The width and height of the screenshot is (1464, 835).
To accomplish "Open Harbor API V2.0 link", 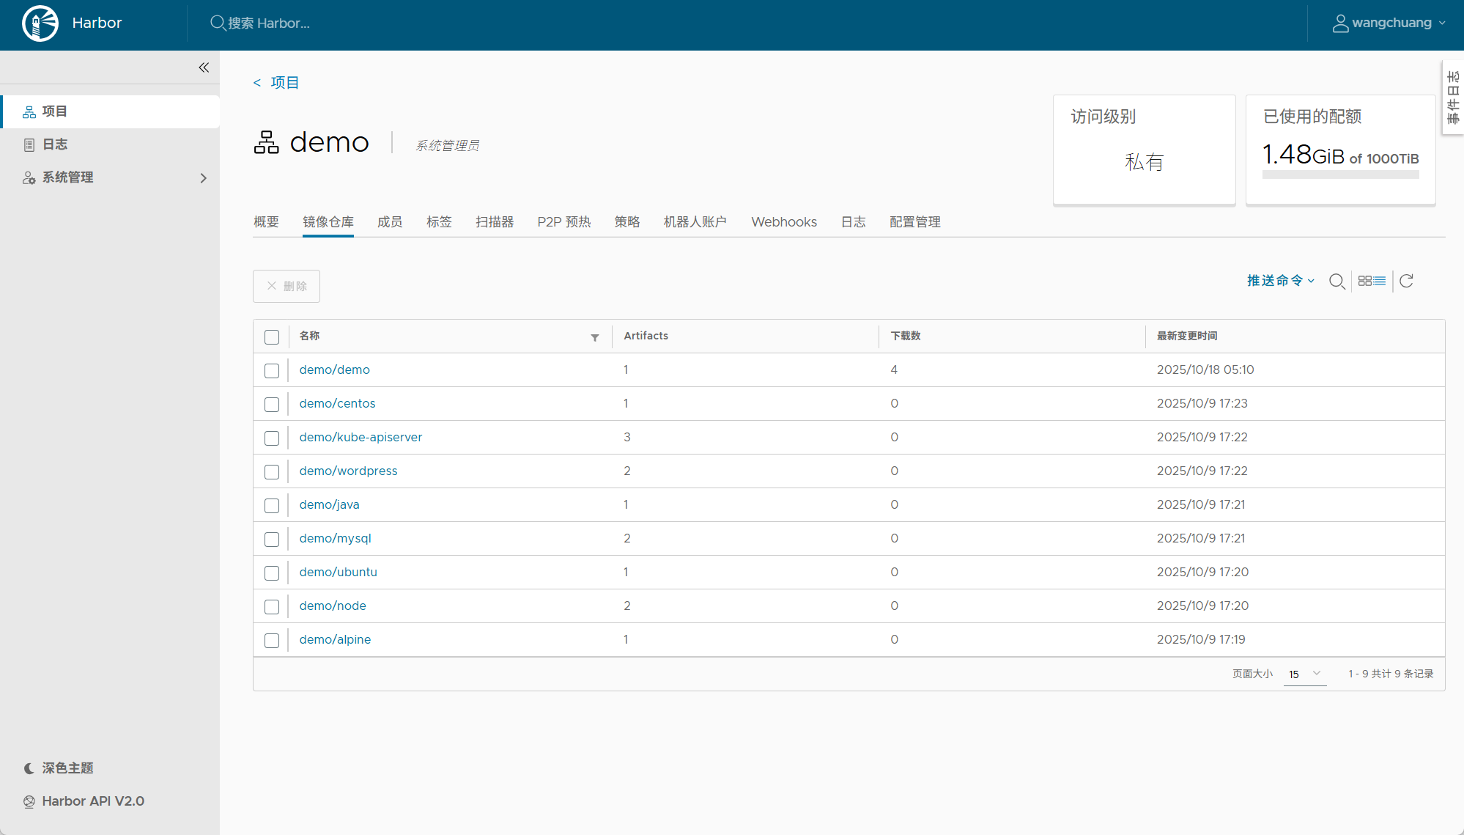I will (92, 801).
